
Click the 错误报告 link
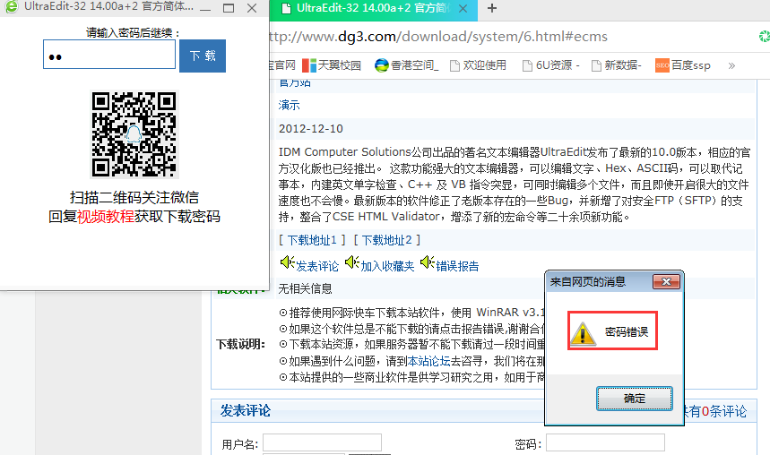point(457,266)
